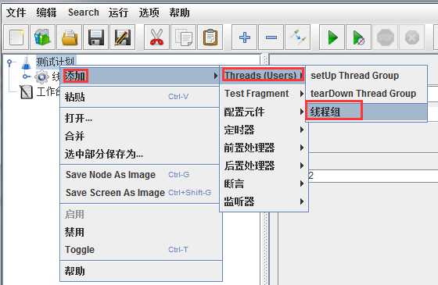438x285 pixels.
Task: Open the 配置元件 submenu
Action: click(264, 112)
